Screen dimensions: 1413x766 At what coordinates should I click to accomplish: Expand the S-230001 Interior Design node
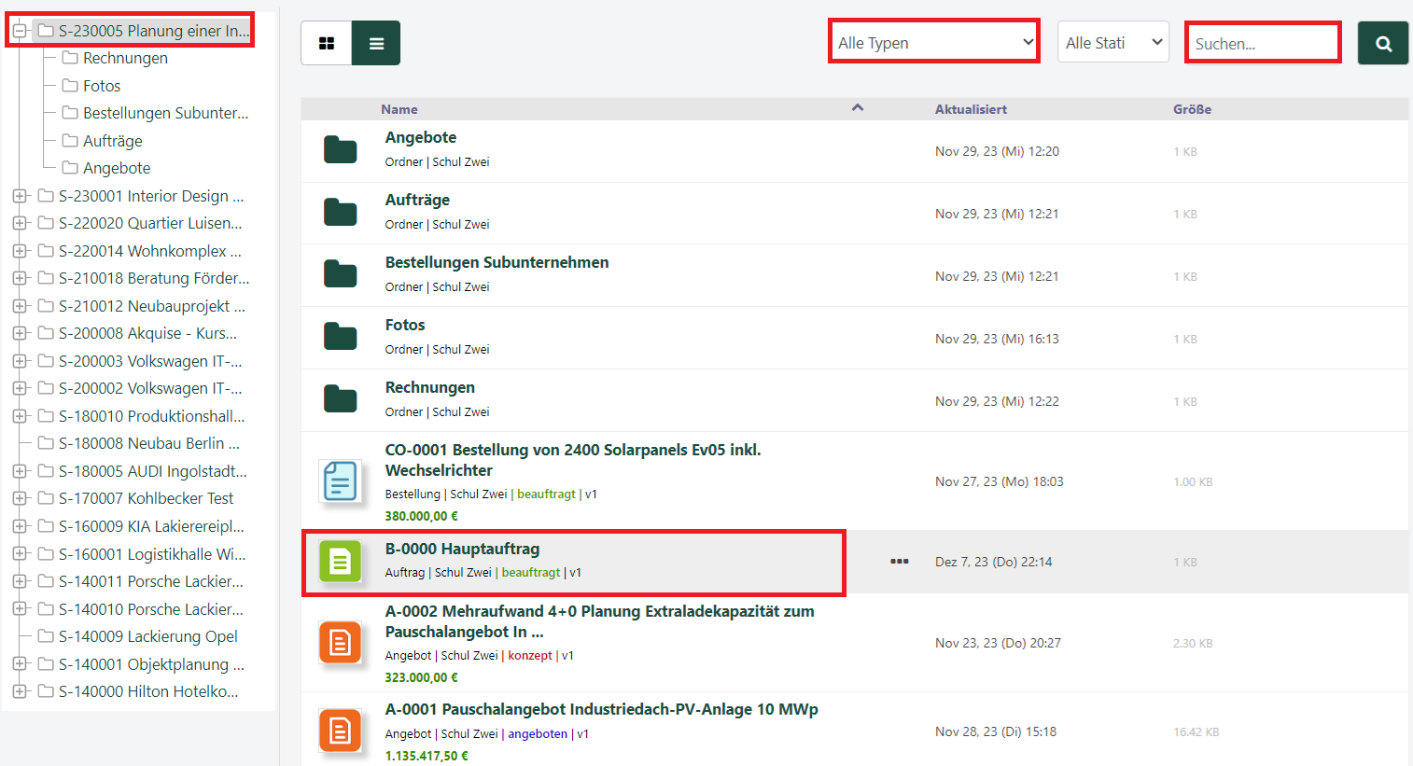pos(20,196)
